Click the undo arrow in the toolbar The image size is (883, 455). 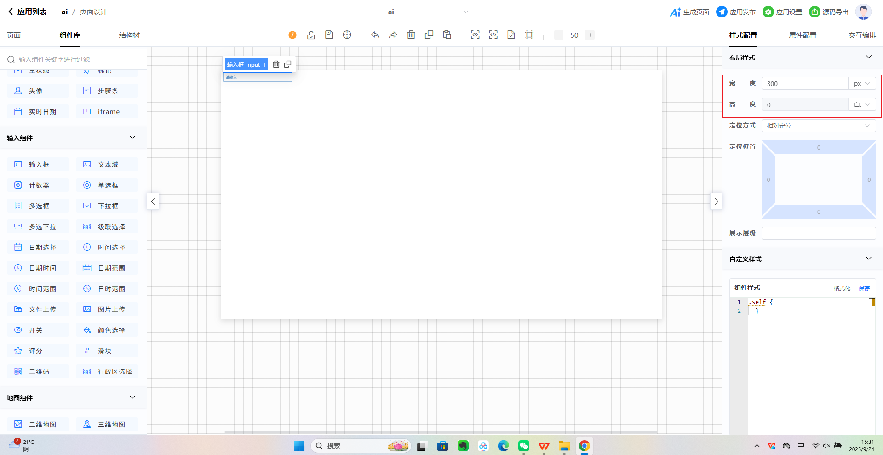[x=375, y=35]
